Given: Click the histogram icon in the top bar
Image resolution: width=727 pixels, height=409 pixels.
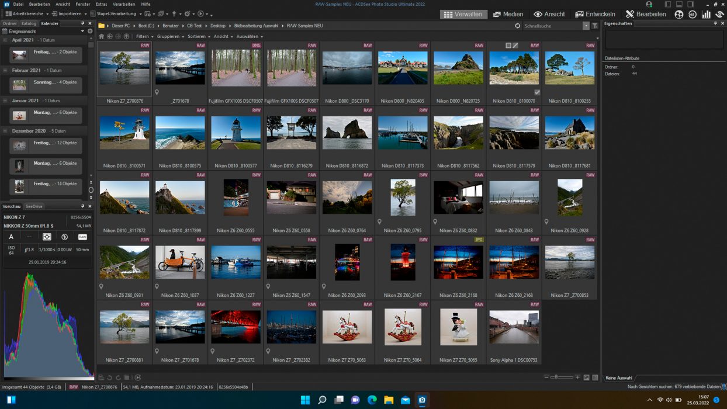Looking at the screenshot, I should 706,14.
